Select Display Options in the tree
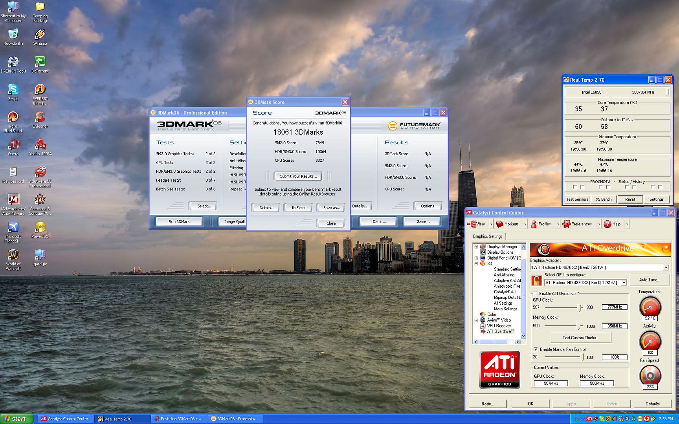679x424 pixels. pyautogui.click(x=500, y=252)
